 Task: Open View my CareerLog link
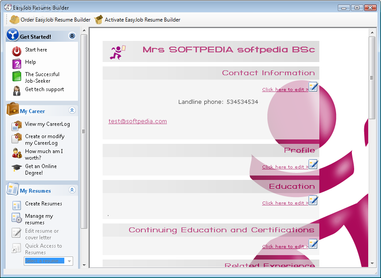(x=48, y=124)
